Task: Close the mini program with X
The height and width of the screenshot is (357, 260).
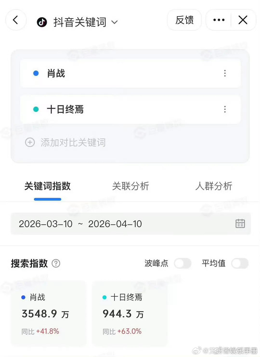Action: click(x=243, y=20)
